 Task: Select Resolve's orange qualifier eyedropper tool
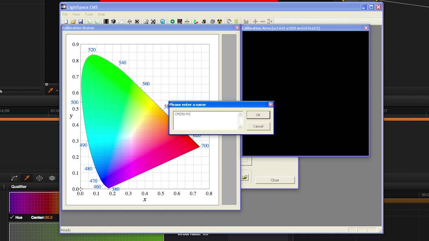pyautogui.click(x=27, y=178)
